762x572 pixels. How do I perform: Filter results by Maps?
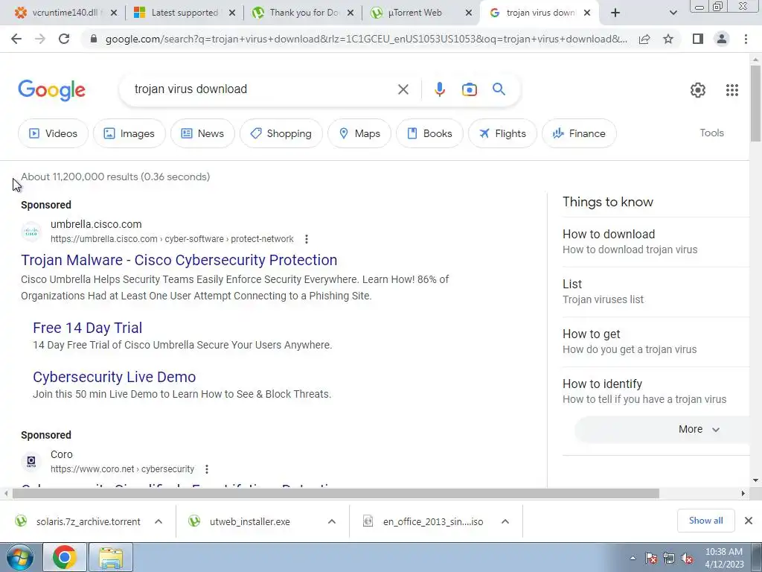[x=359, y=133]
